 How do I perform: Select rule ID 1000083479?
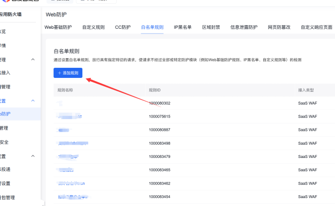point(159,156)
